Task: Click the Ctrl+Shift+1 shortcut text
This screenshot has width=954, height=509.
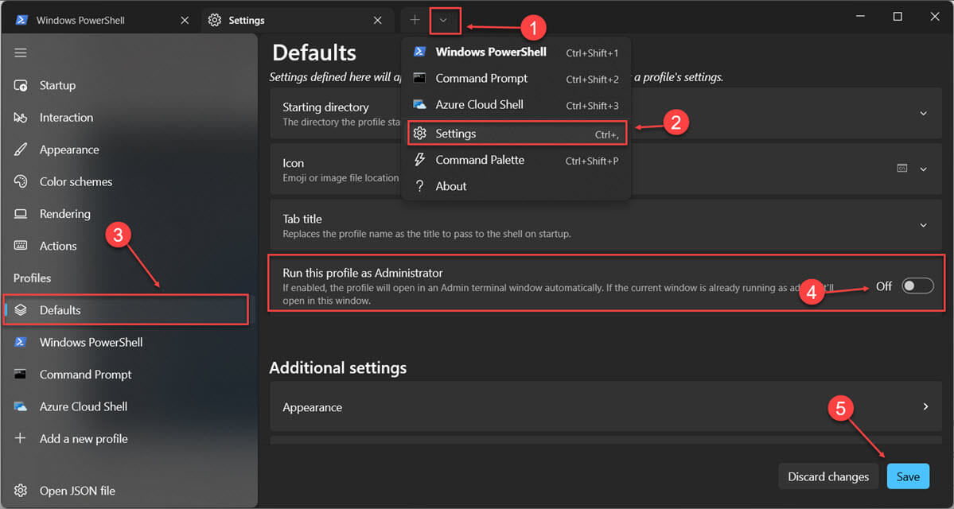Action: pos(592,53)
